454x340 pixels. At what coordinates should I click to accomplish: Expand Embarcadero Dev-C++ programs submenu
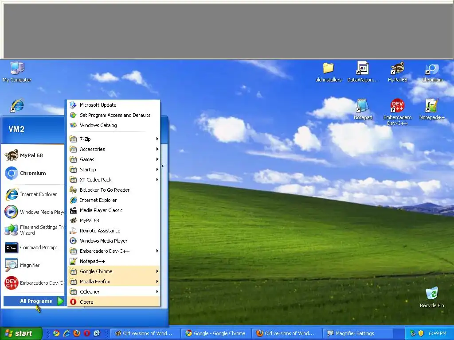point(114,251)
